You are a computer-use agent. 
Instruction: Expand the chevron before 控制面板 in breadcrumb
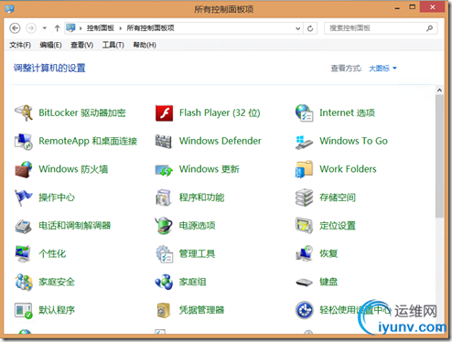pyautogui.click(x=81, y=28)
